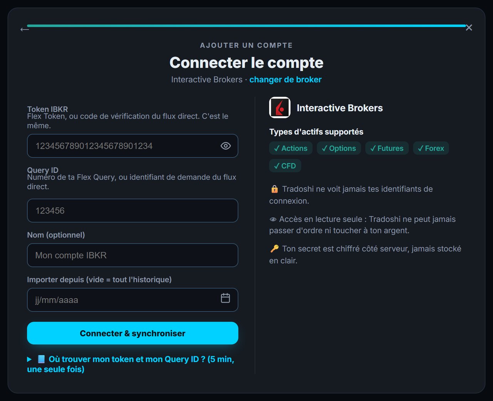Expand the token and Query ID help section
This screenshot has width=493, height=401.
[131, 364]
